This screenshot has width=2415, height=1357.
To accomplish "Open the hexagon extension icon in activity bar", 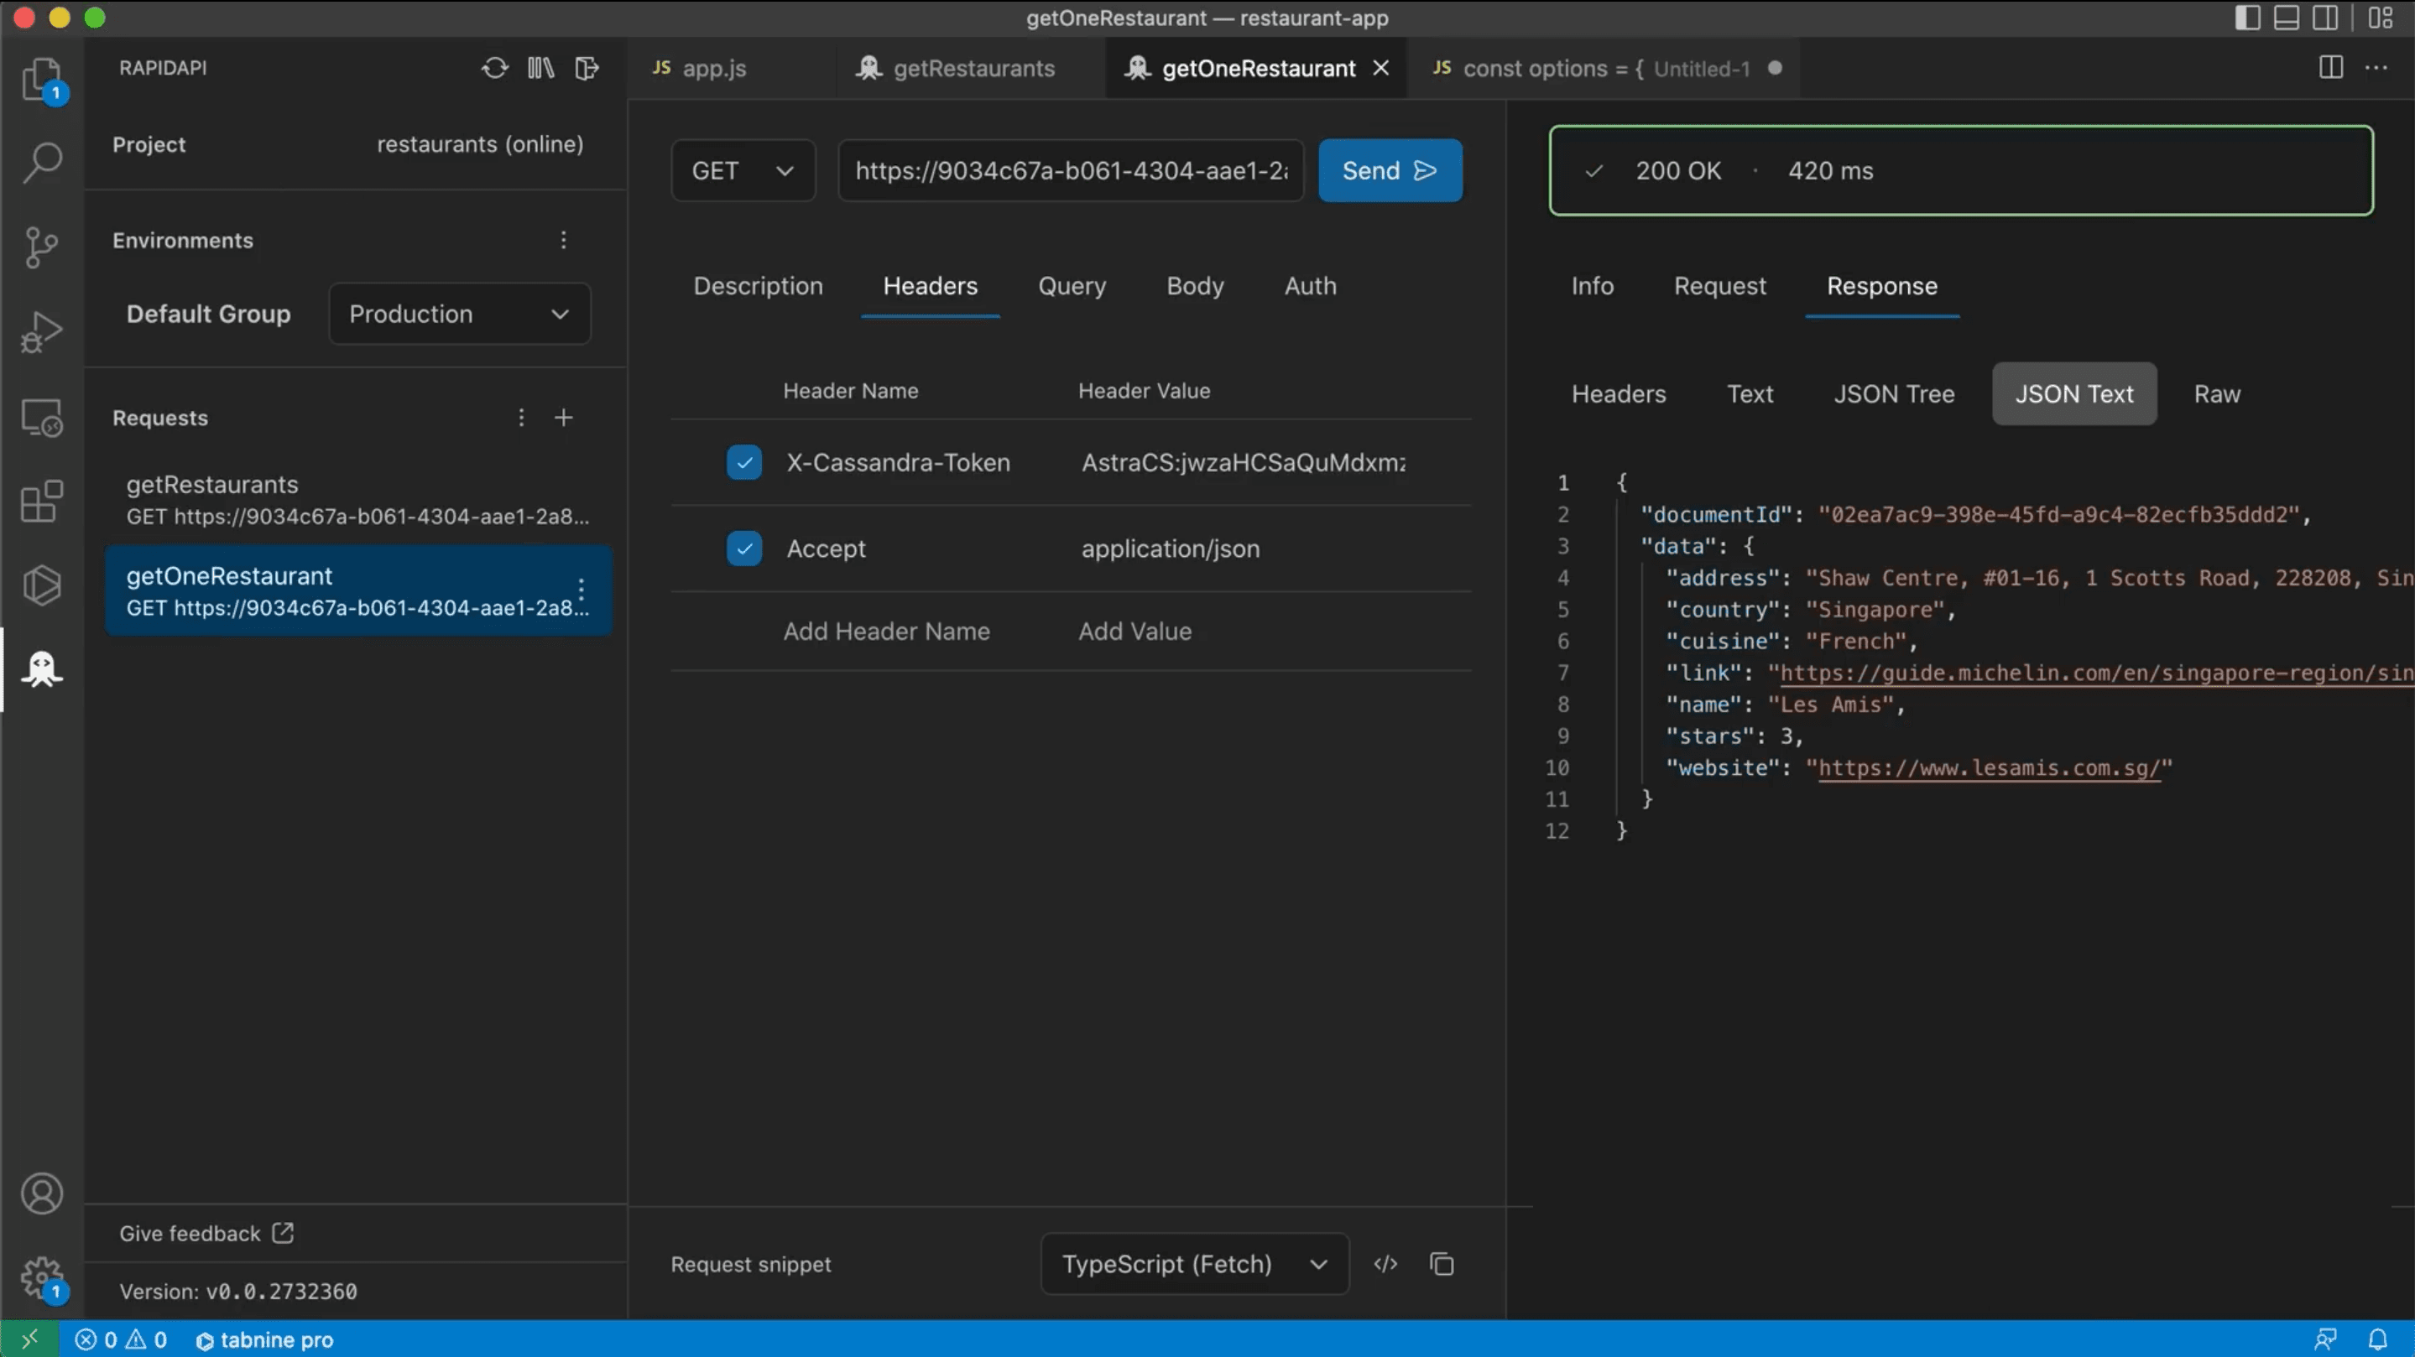I will pyautogui.click(x=42, y=585).
